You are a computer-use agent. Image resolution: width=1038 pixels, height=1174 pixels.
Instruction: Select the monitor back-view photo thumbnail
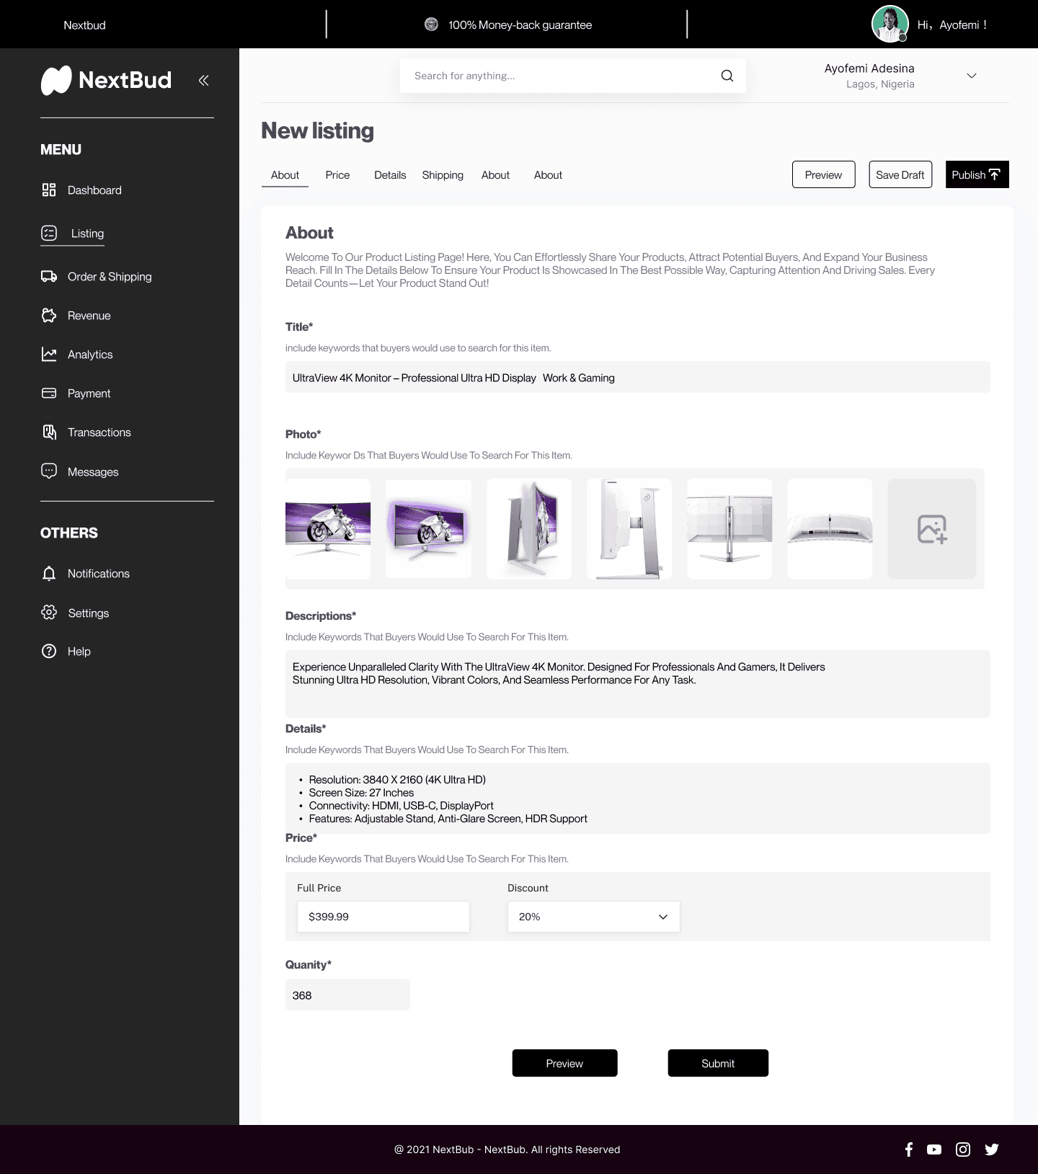(729, 529)
